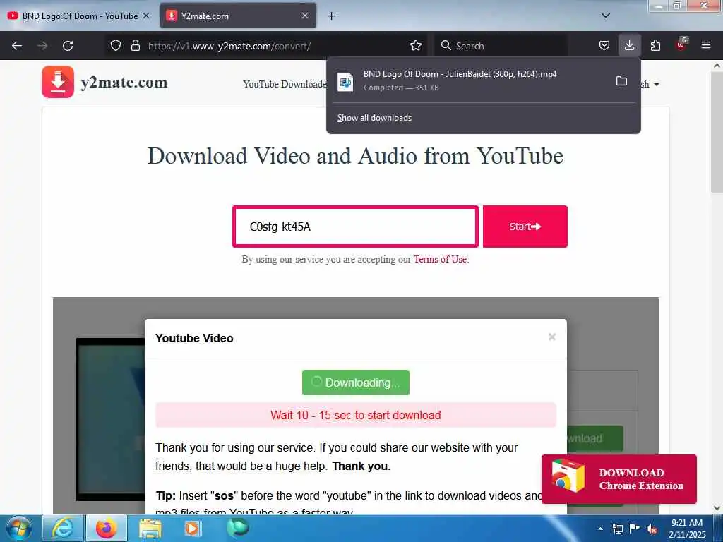
Task: Launch Internet Explorer from the taskbar
Action: 63,528
